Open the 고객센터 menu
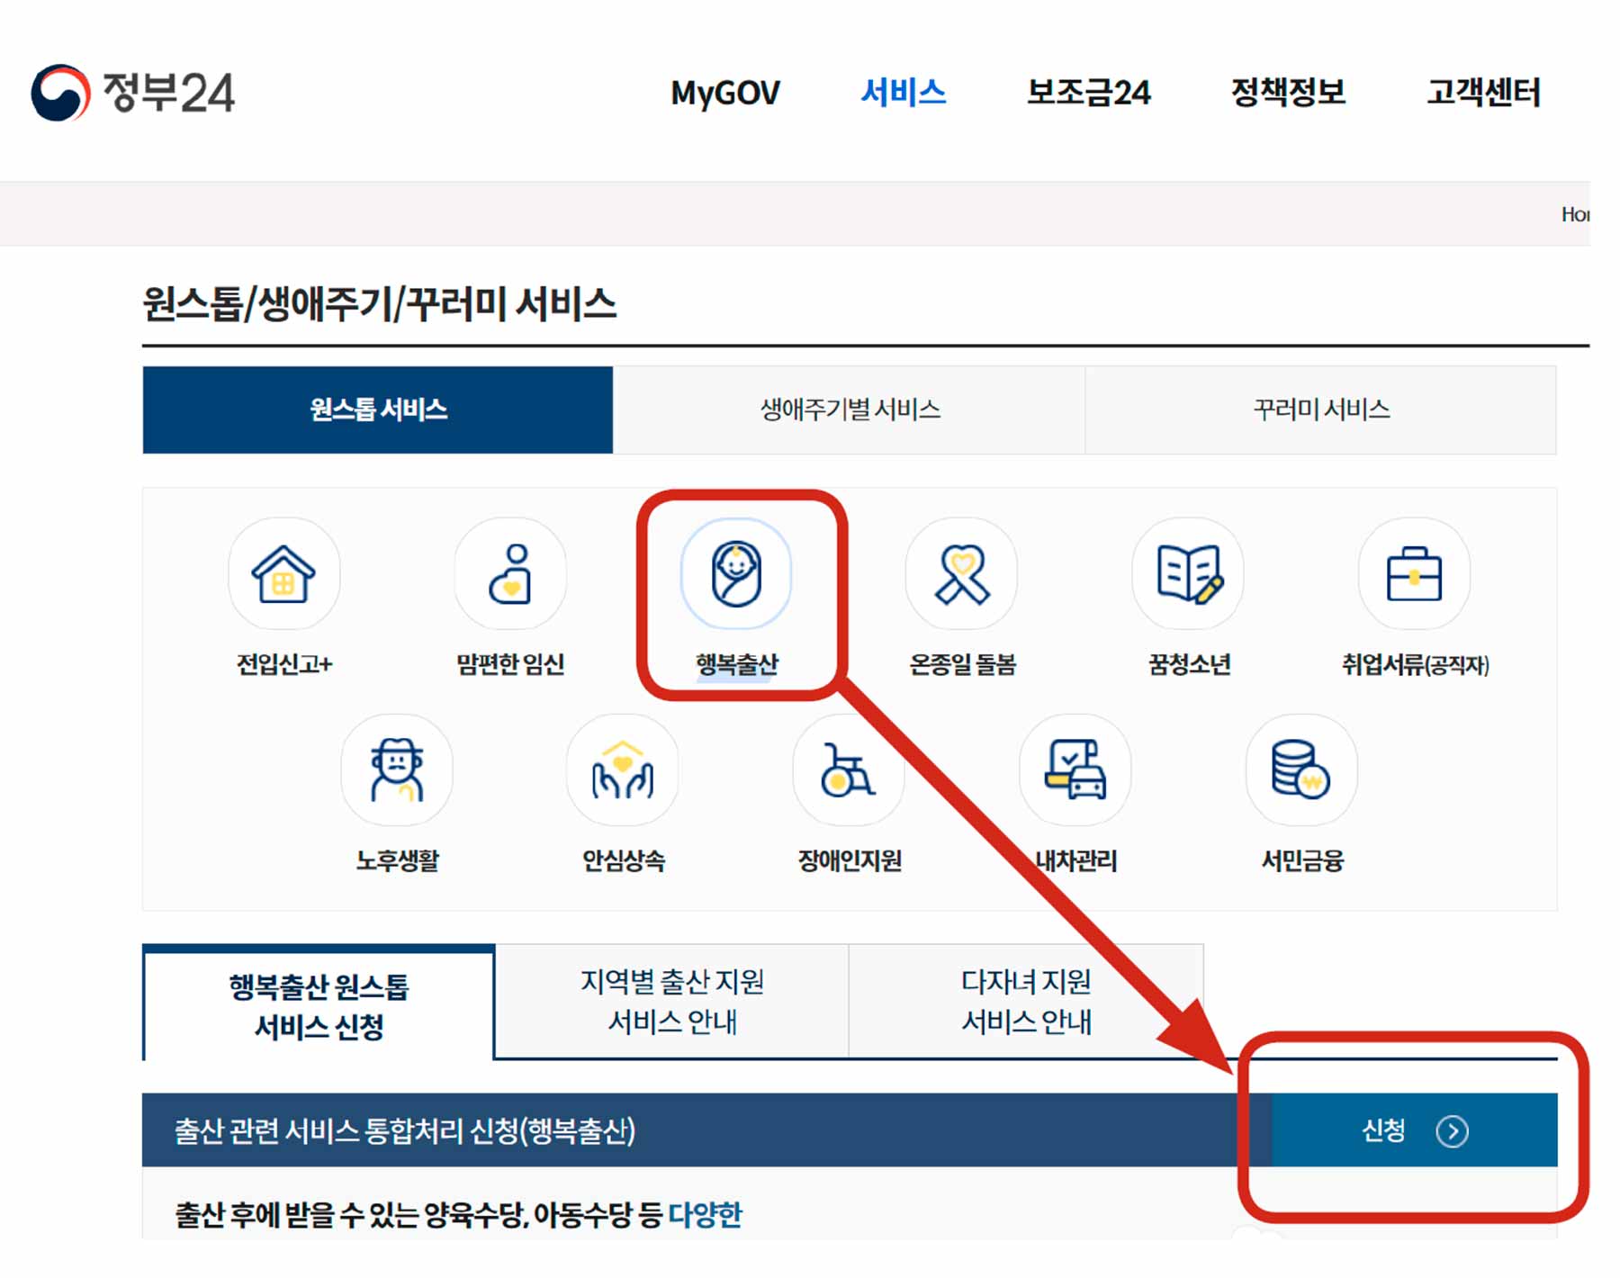The height and width of the screenshot is (1278, 1620). pyautogui.click(x=1484, y=93)
